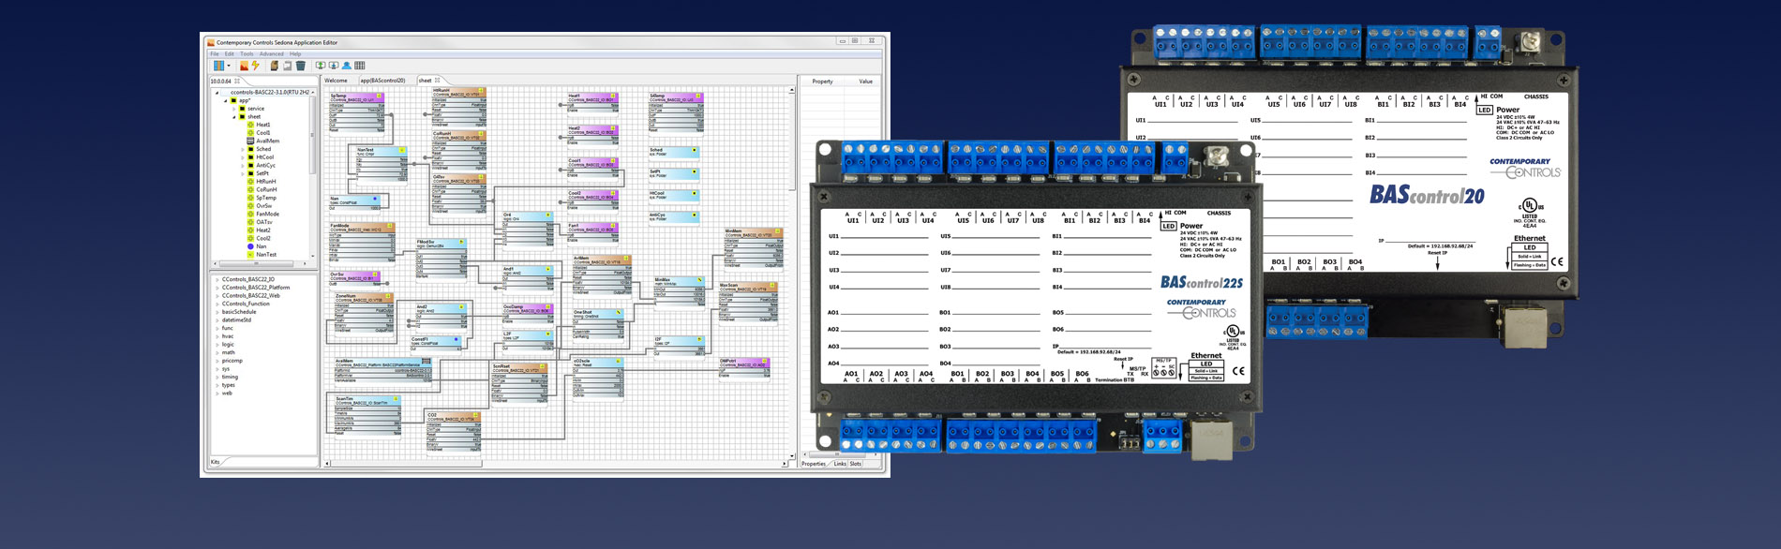
Task: Select the AvailMem component in tree
Action: click(x=267, y=141)
